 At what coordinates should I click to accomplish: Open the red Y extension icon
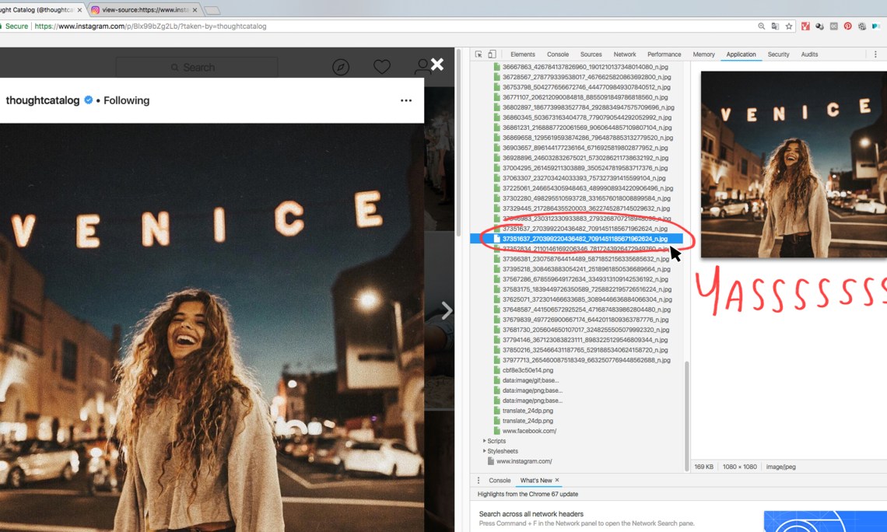pyautogui.click(x=805, y=26)
